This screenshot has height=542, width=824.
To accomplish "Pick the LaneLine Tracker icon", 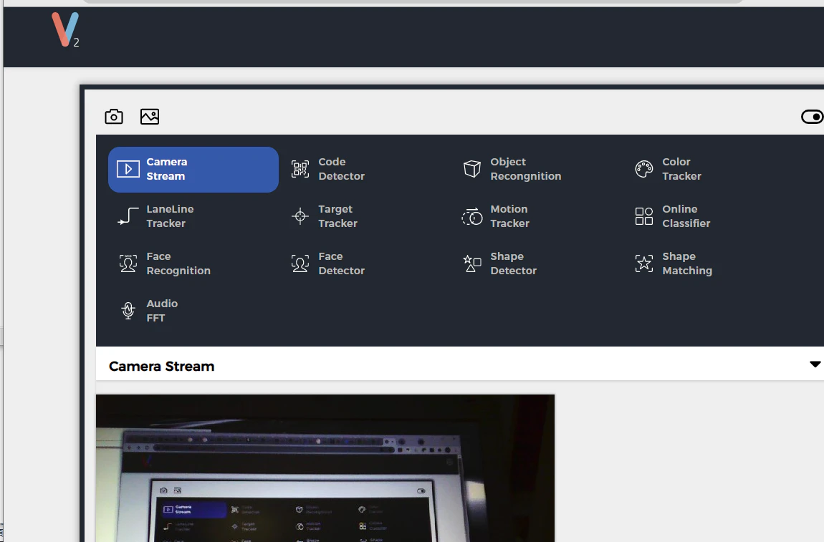I will (128, 216).
